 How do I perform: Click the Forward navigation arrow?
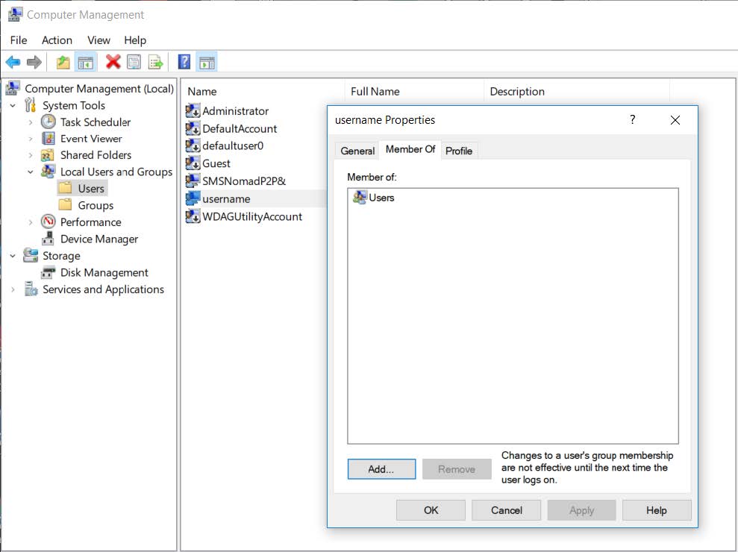(33, 61)
